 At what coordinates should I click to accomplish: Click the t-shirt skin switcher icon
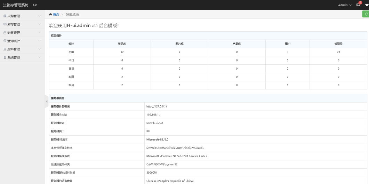[367, 5]
